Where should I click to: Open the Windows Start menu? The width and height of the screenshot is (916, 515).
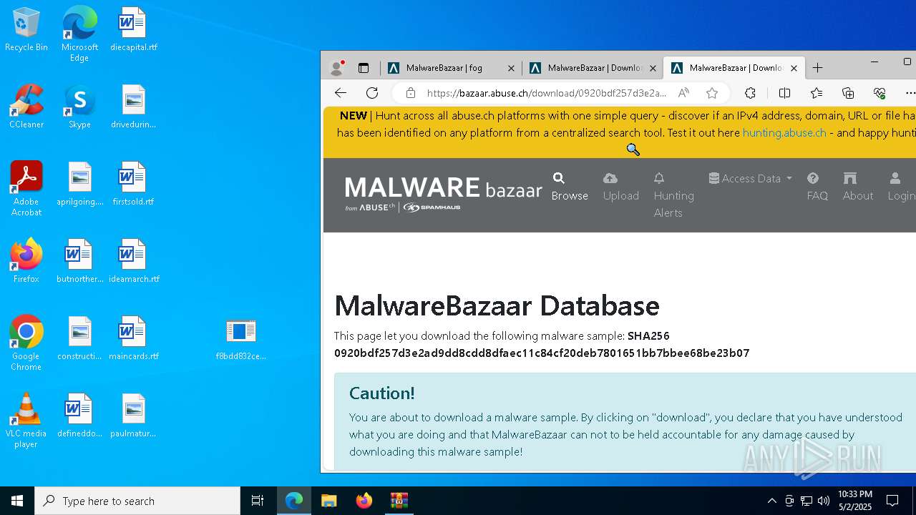pyautogui.click(x=17, y=501)
